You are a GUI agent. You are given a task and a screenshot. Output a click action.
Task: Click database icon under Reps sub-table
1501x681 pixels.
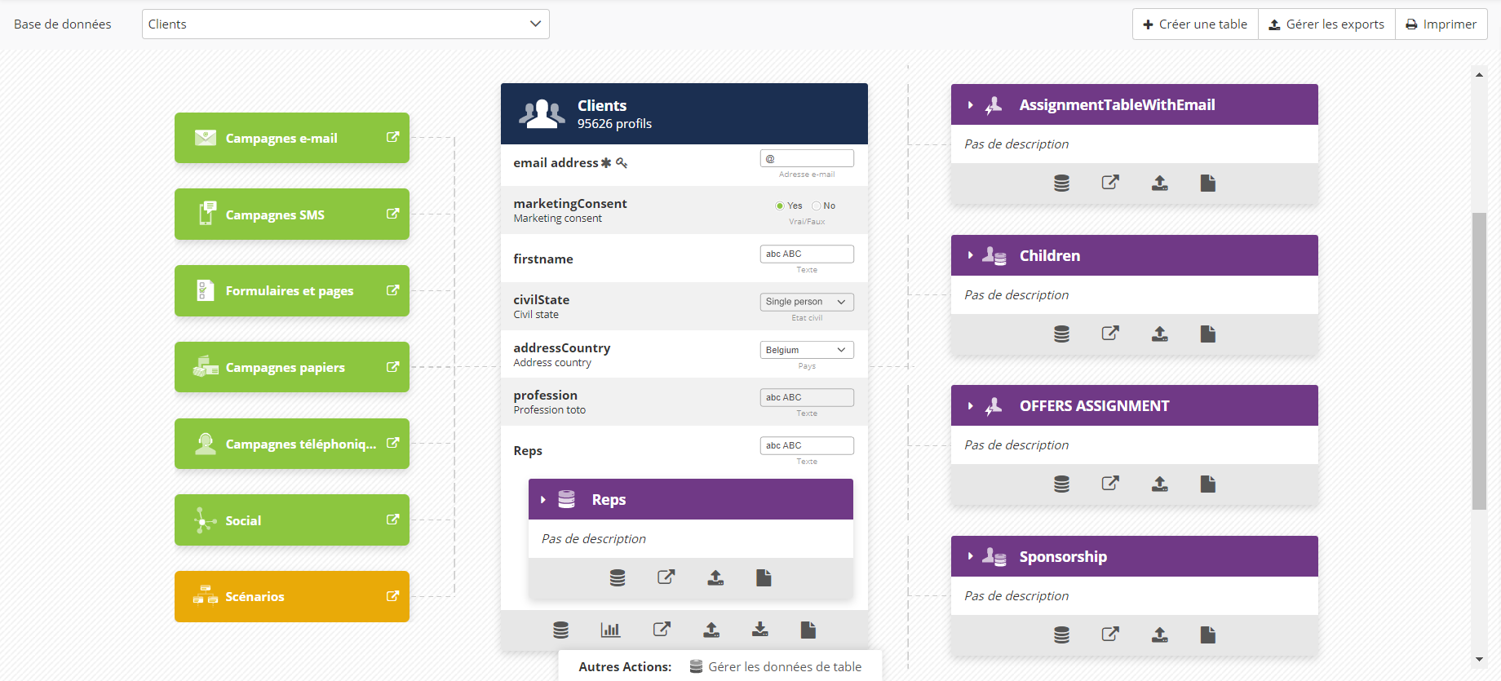click(618, 578)
